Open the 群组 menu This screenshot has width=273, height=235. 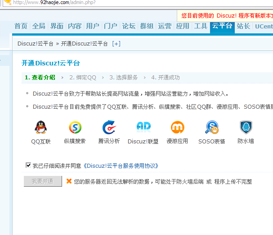[x=147, y=26]
